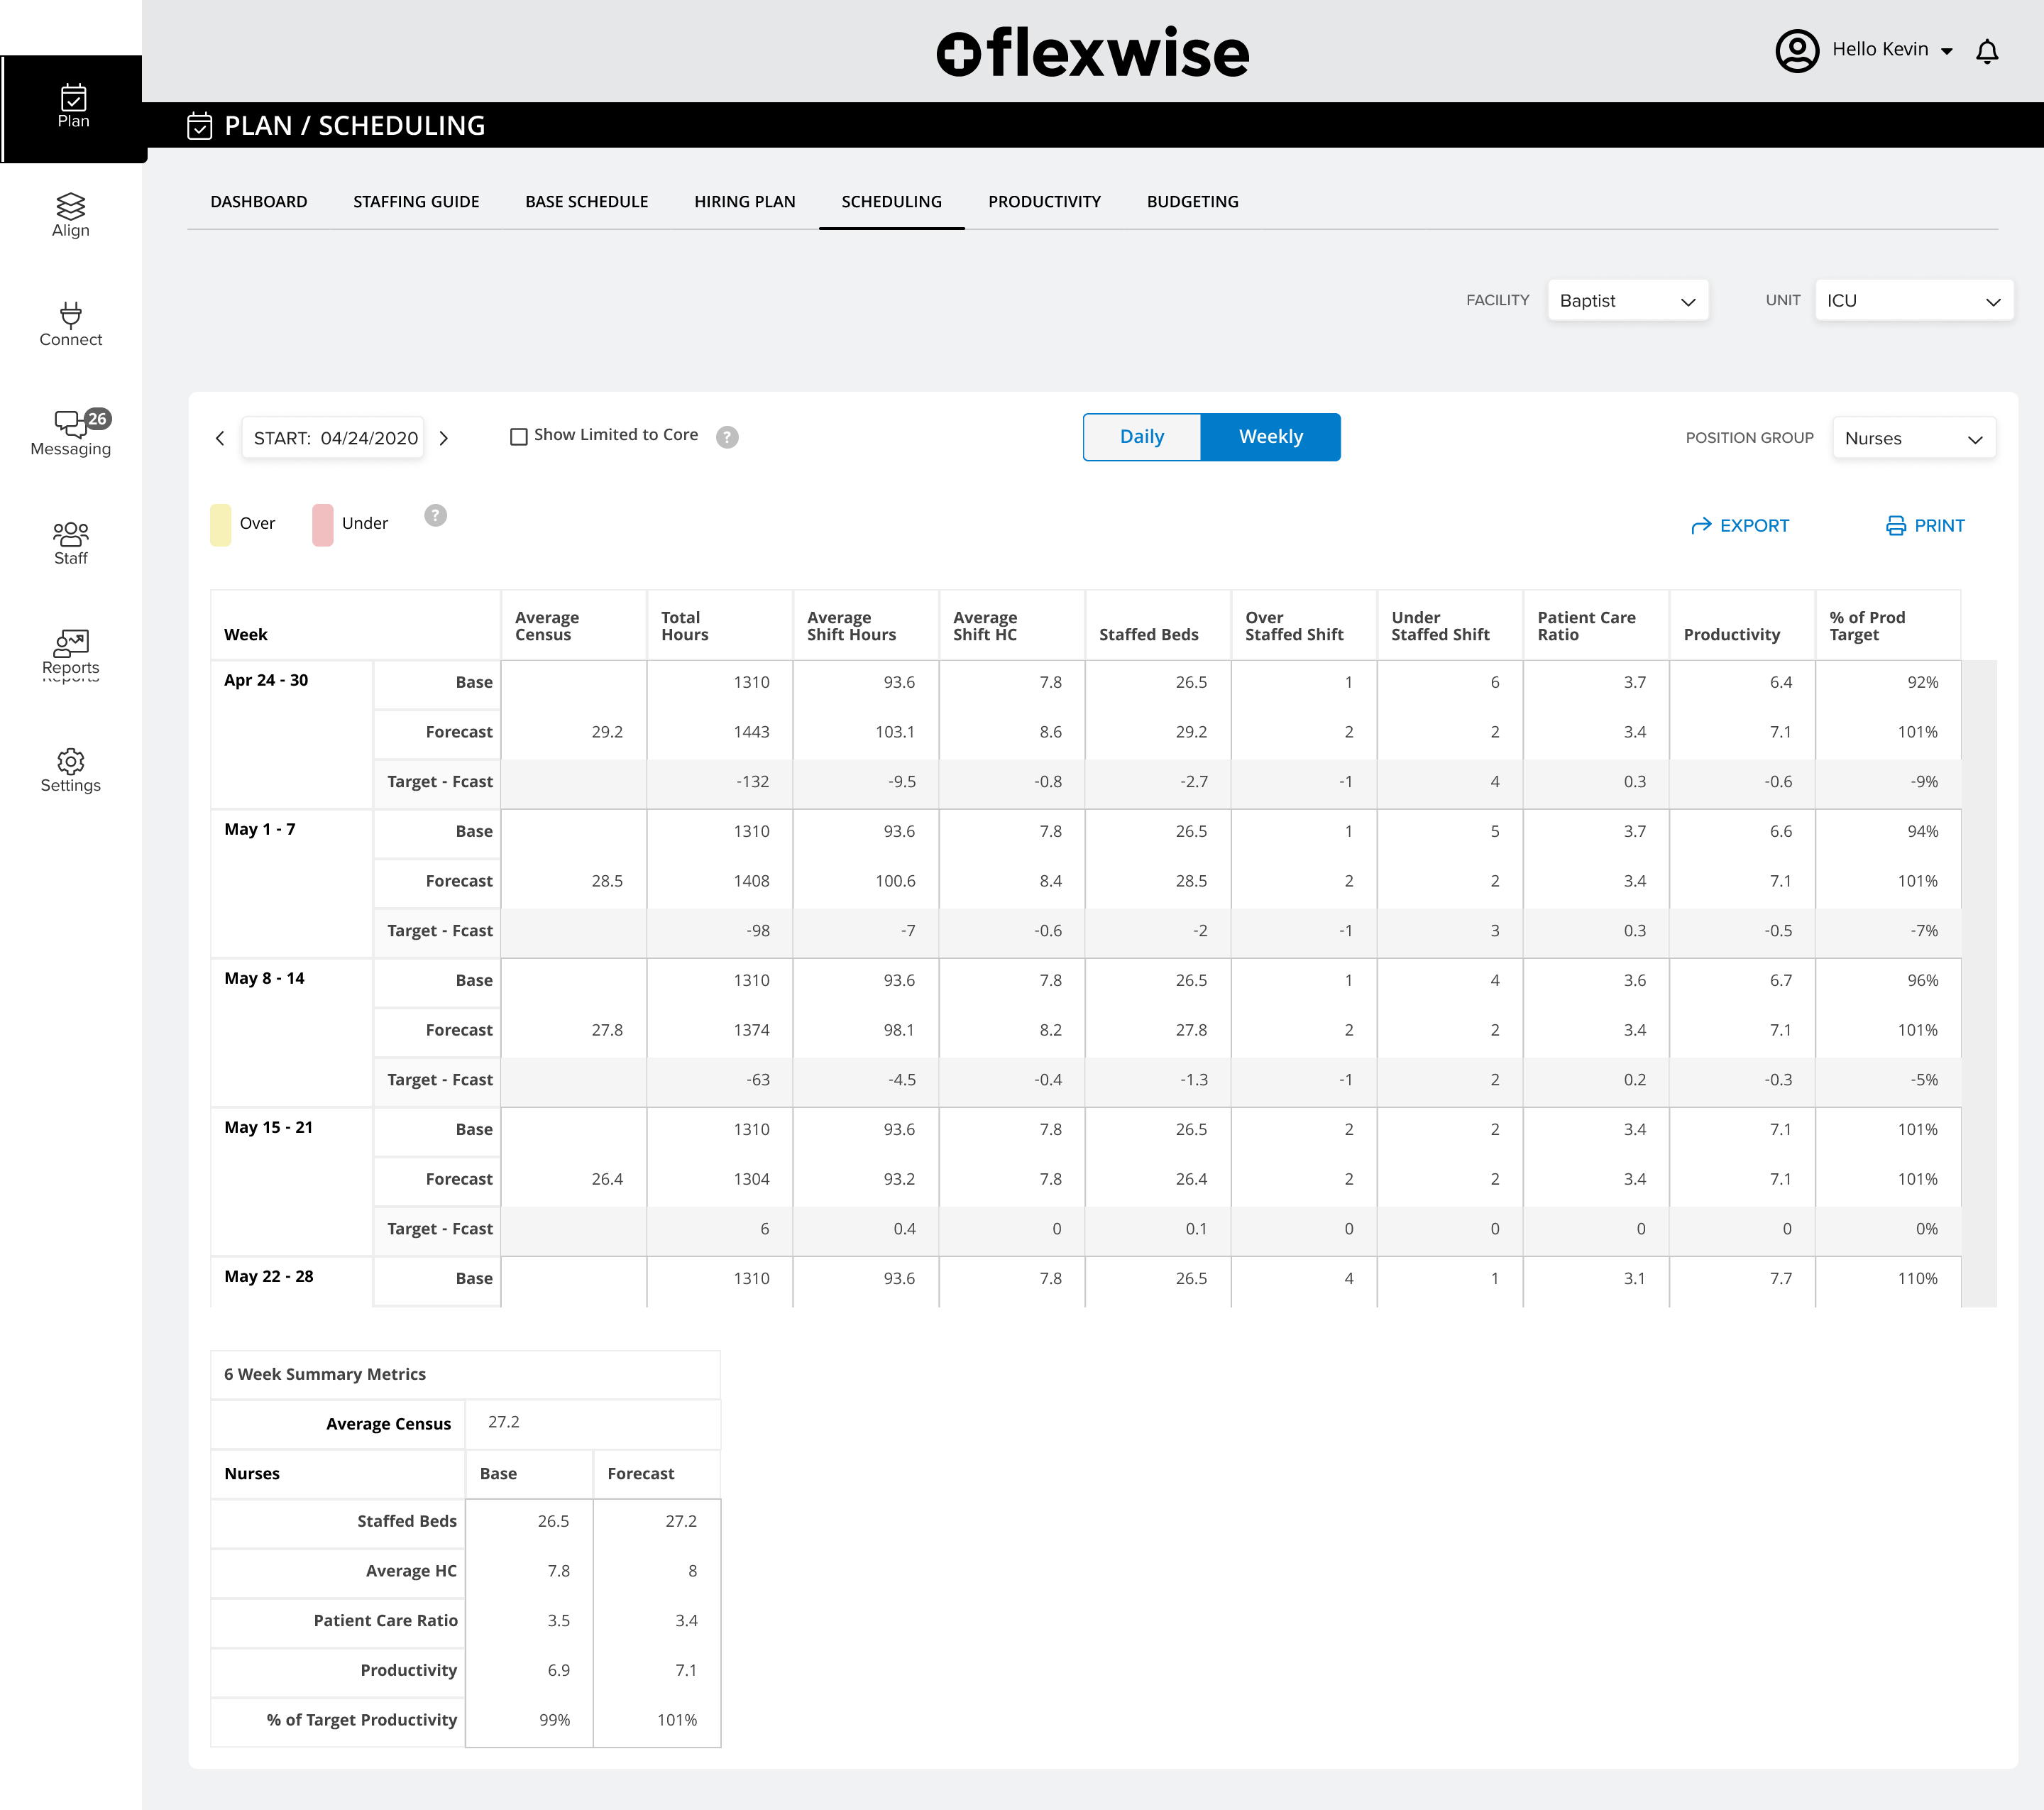
Task: Click forecast total hours 1443
Action: click(751, 732)
